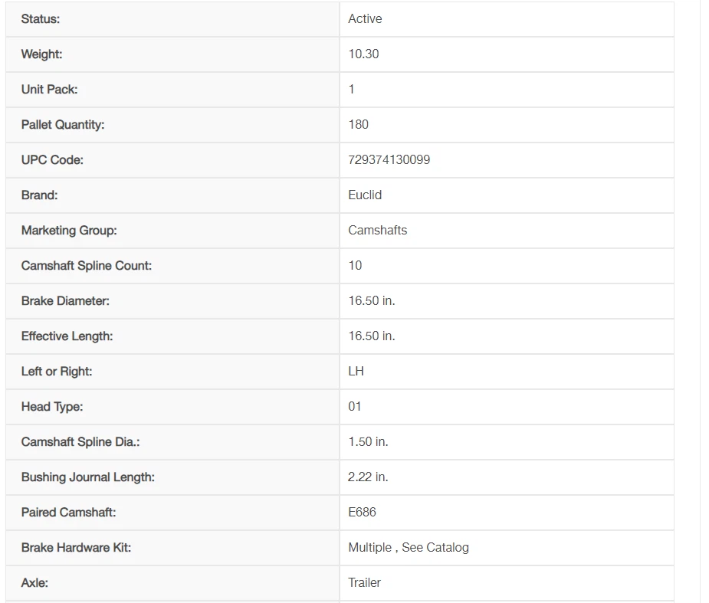Click the Marketing Group value Camshafts

coord(377,231)
